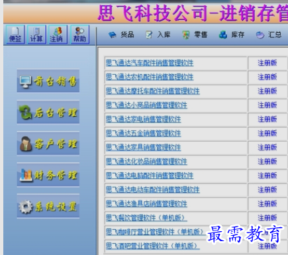Screen dimensions: 288x255
Task: Click 注册版 beside 五金 software
Action: 267,133
